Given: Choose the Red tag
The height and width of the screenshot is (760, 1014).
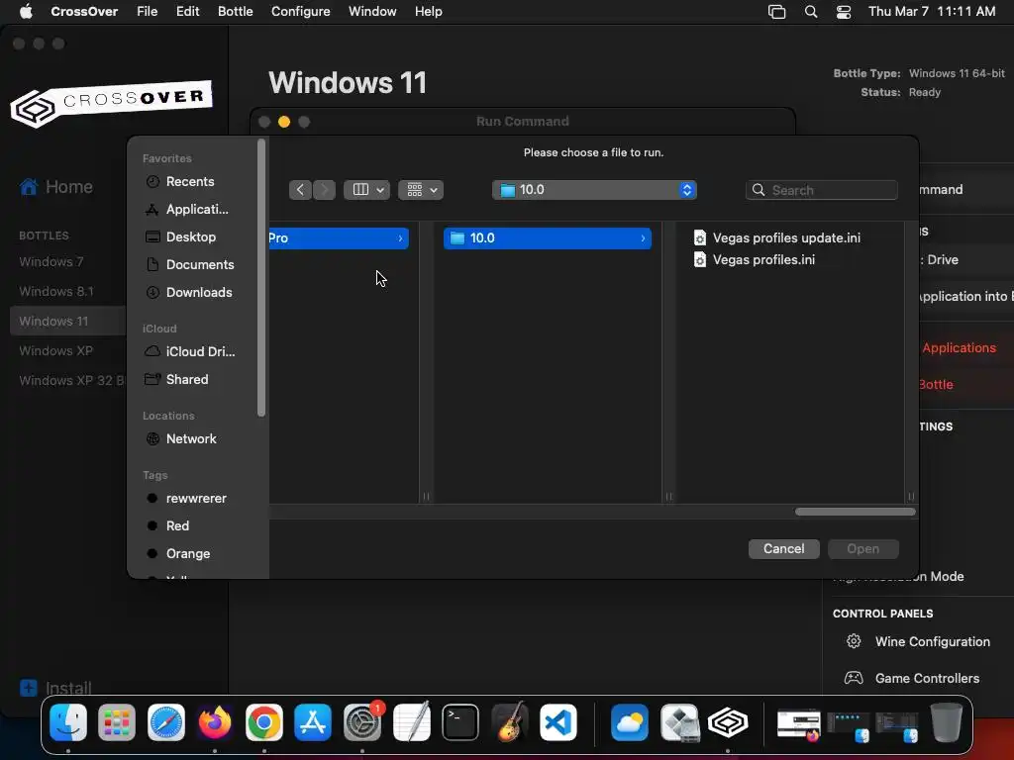Looking at the screenshot, I should [x=177, y=526].
